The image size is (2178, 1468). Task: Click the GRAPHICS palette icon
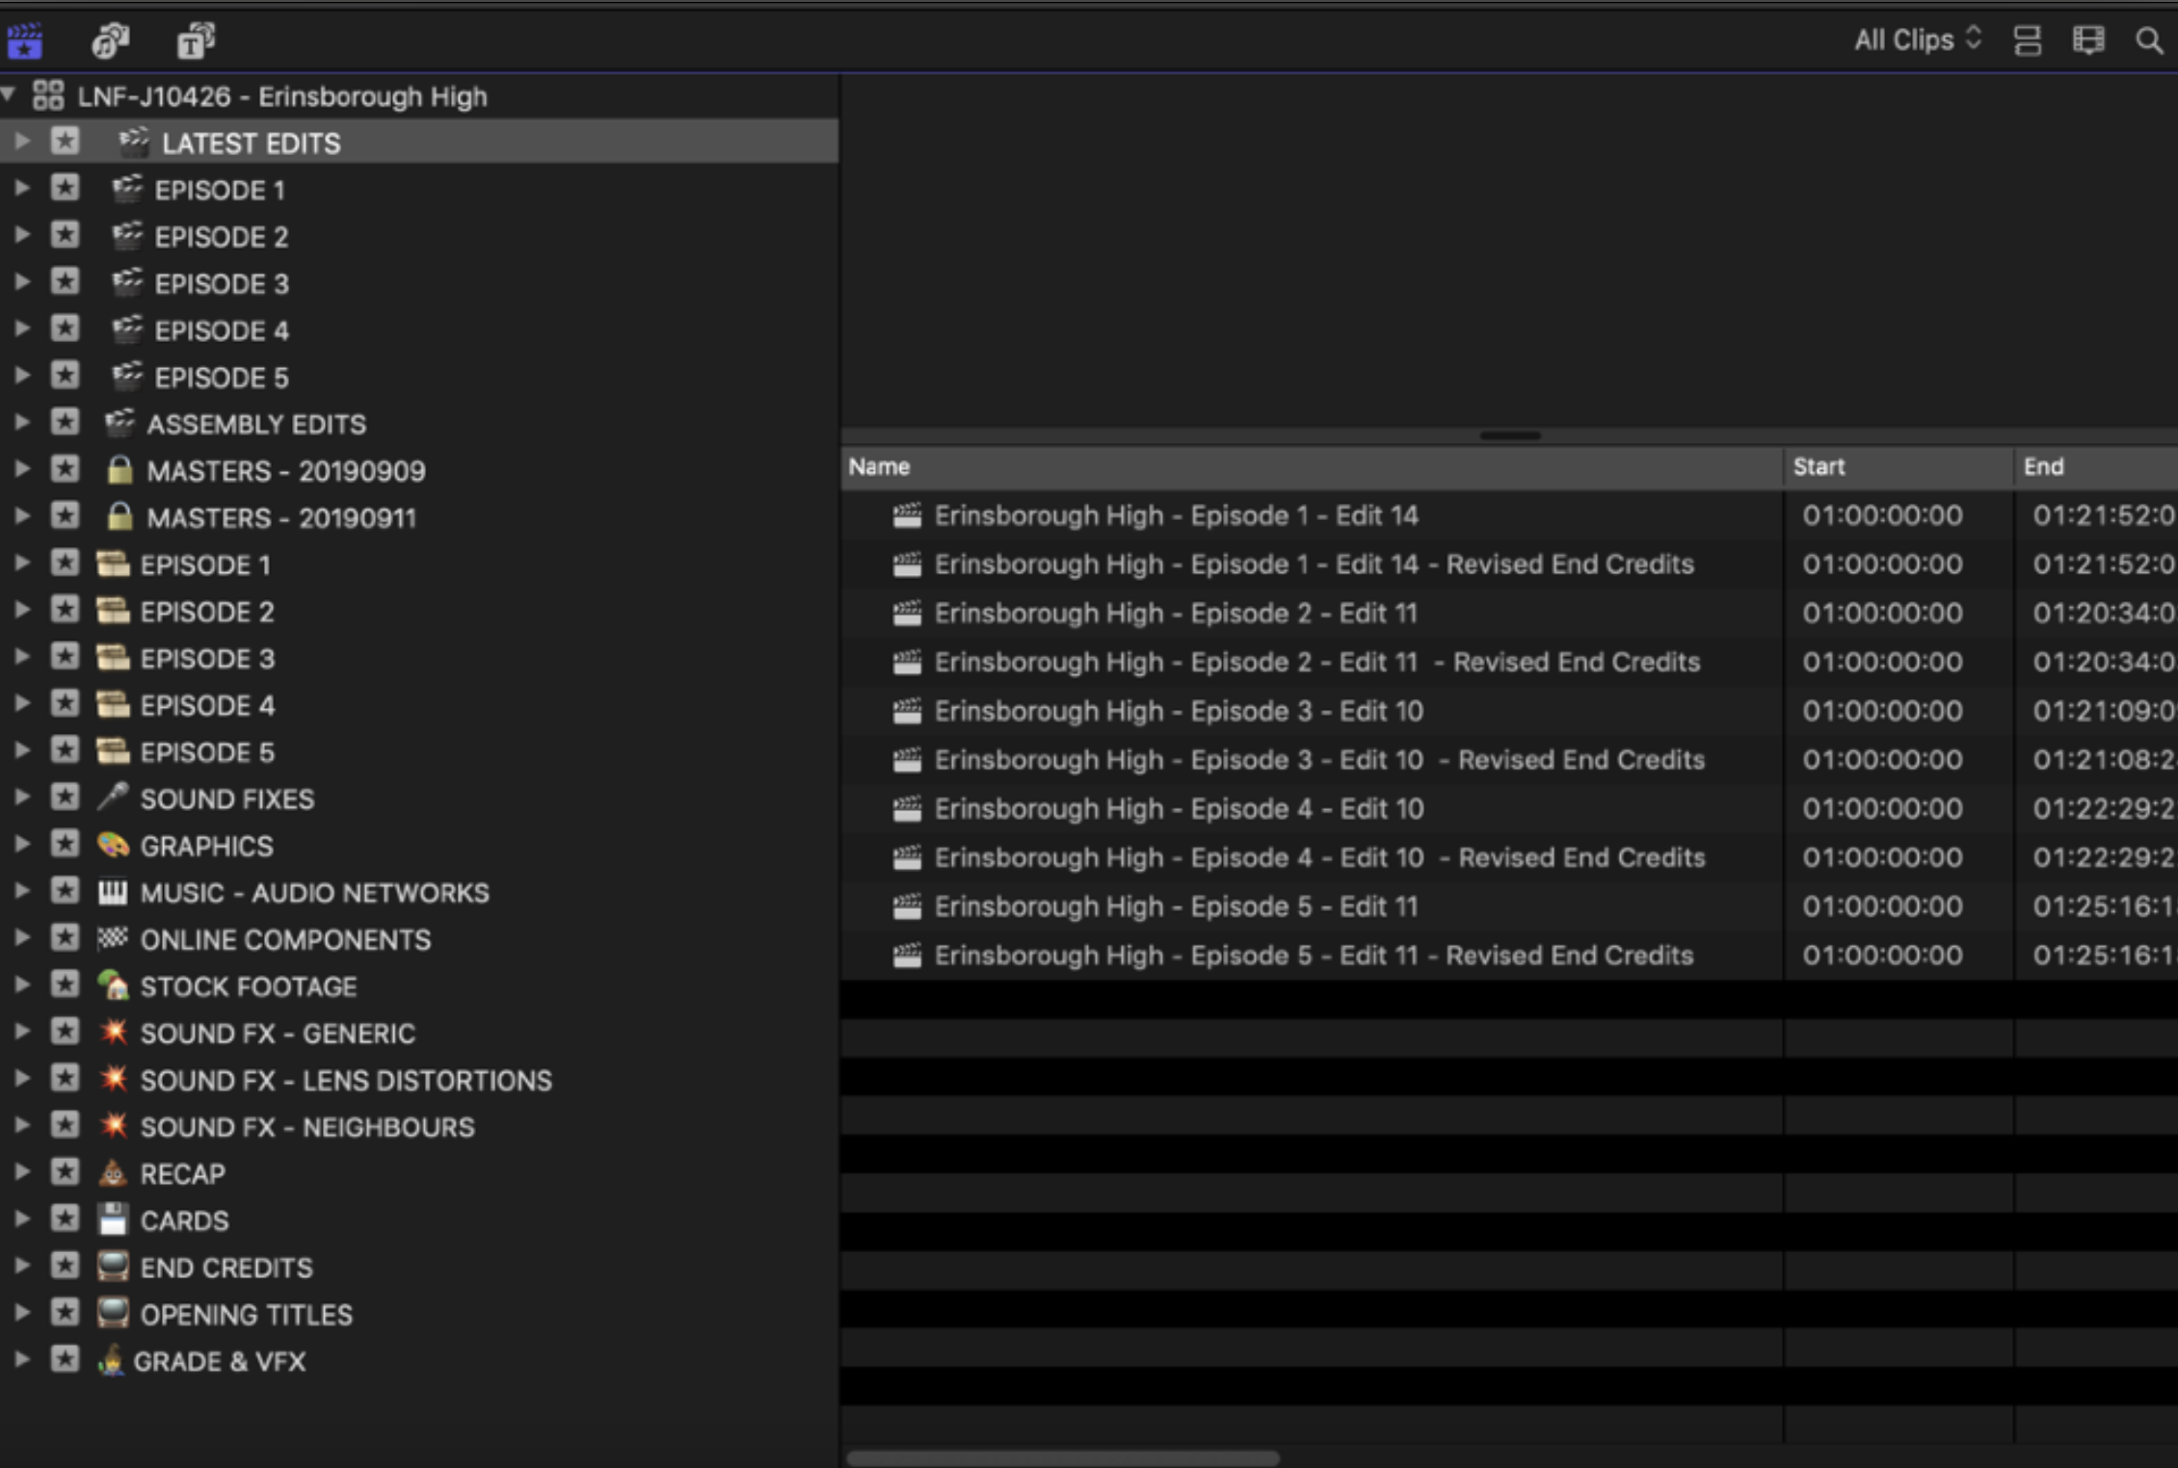pos(113,845)
